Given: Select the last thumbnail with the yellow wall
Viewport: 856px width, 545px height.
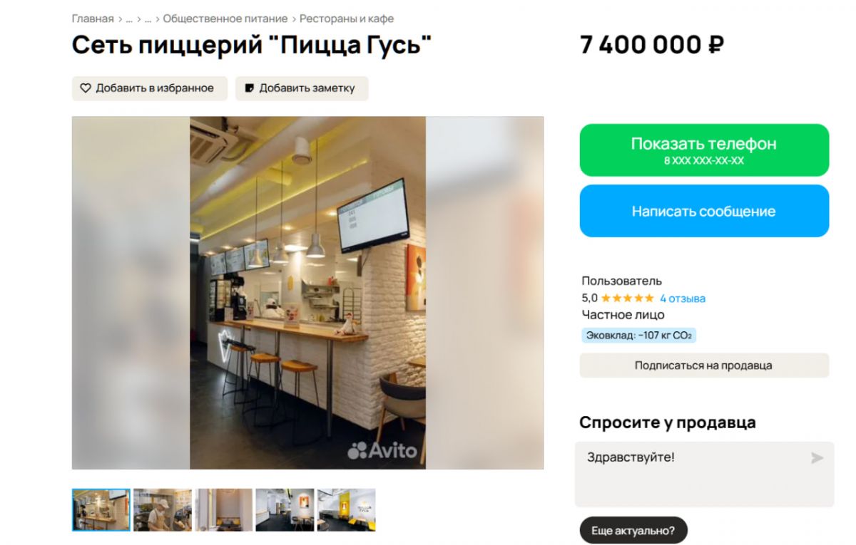Looking at the screenshot, I should pyautogui.click(x=347, y=510).
